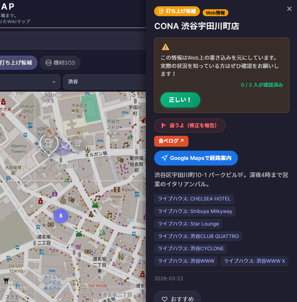Click the SOS icon in 機材SOS chip
Screen dimensions: 297x302
pyautogui.click(x=49, y=63)
